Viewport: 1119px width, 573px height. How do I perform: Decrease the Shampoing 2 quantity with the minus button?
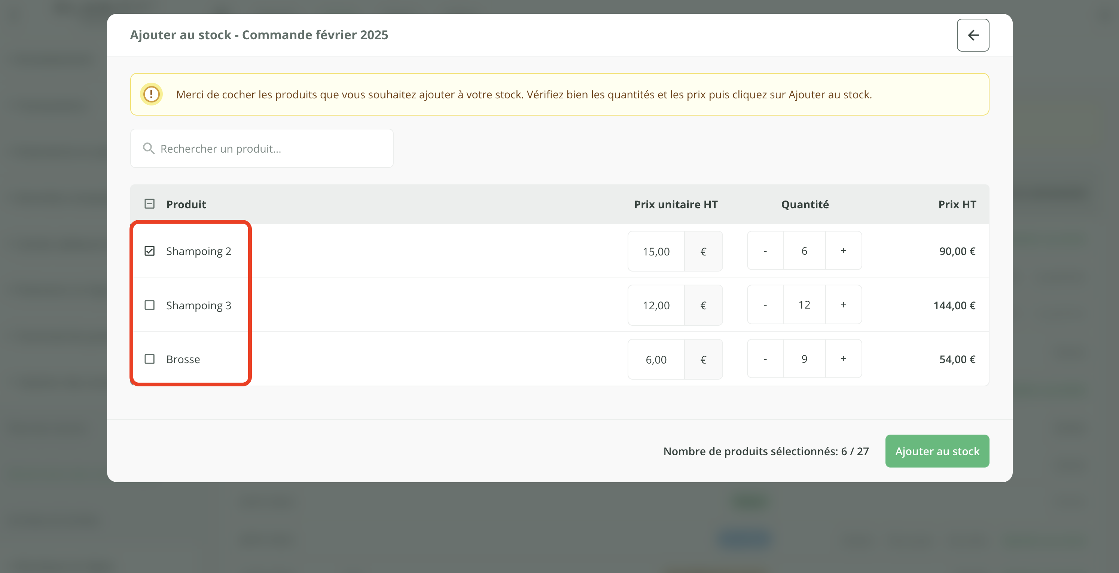click(x=765, y=251)
